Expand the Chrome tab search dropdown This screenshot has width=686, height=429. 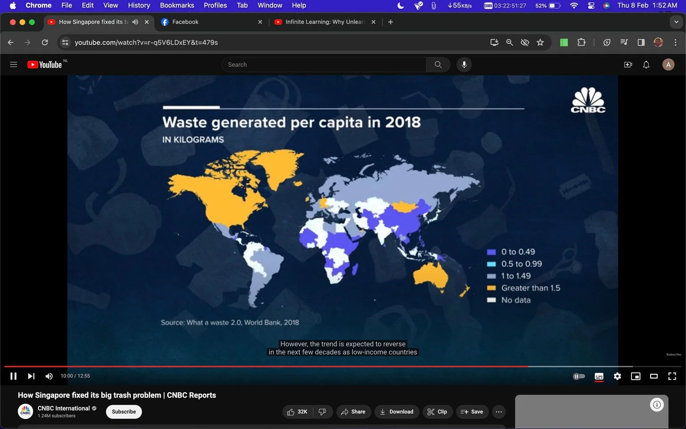click(x=676, y=22)
